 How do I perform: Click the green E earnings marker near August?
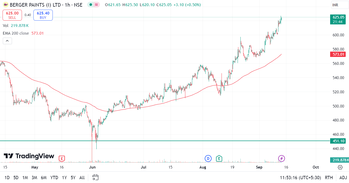[219, 159]
